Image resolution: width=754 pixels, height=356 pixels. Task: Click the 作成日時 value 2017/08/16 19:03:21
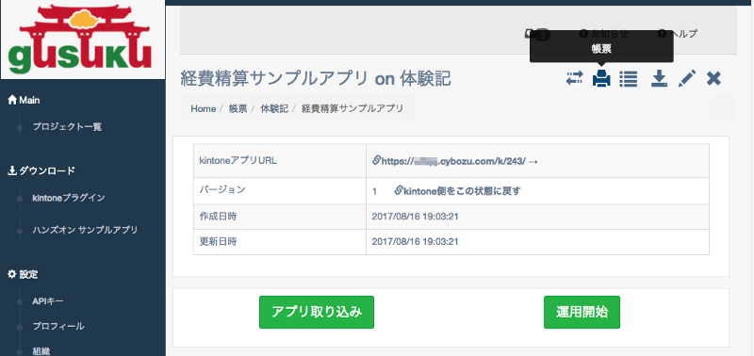tap(415, 217)
